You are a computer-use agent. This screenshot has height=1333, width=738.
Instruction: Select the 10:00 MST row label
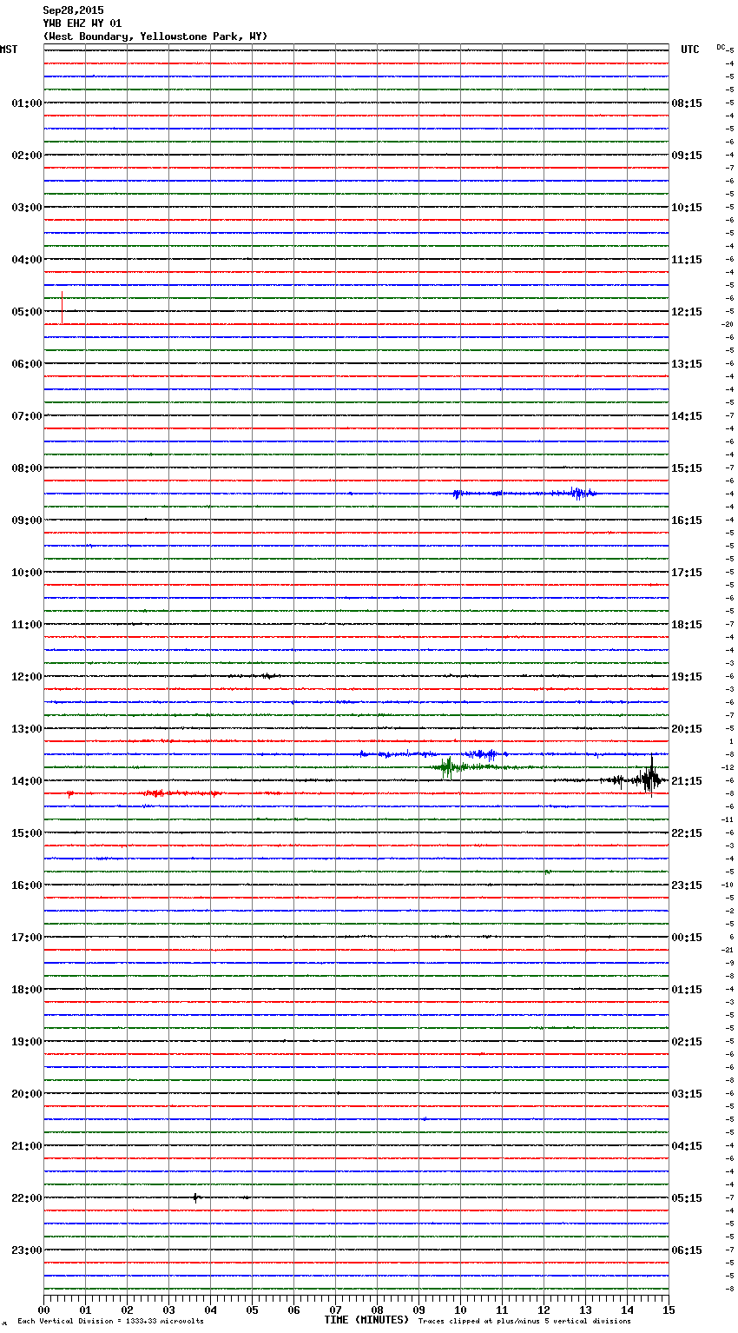(26, 573)
